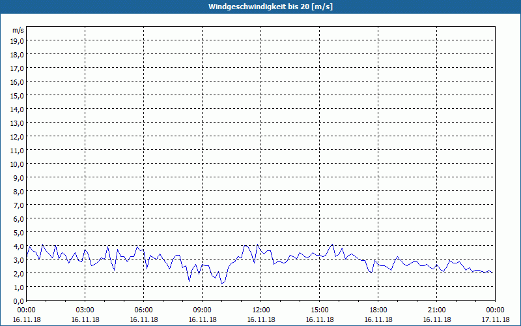The image size is (521, 326).
Task: Select the 5,0 y-axis label
Action: pyautogui.click(x=19, y=233)
